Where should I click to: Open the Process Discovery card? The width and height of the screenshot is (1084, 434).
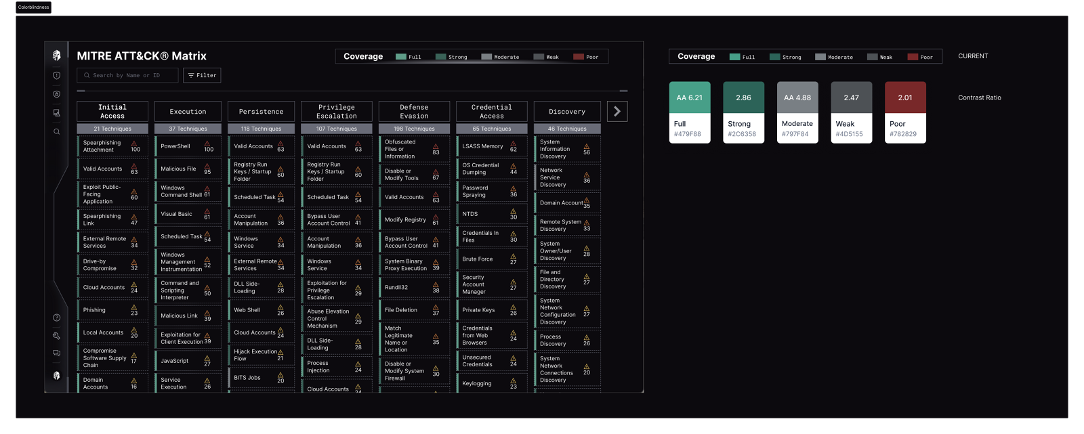click(567, 340)
